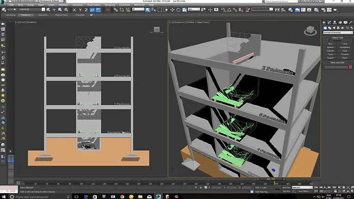
Task: Open Chrome from the Windows taskbar
Action: [x=122, y=196]
